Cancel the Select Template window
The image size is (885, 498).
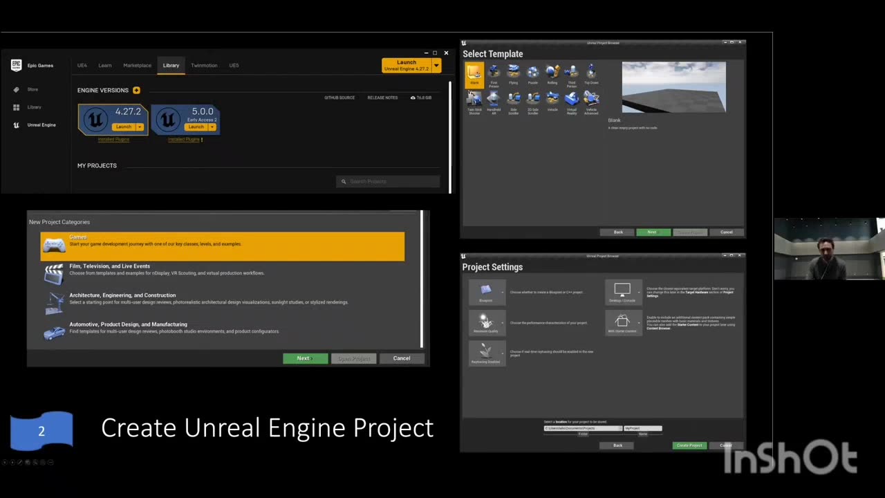pyautogui.click(x=726, y=232)
